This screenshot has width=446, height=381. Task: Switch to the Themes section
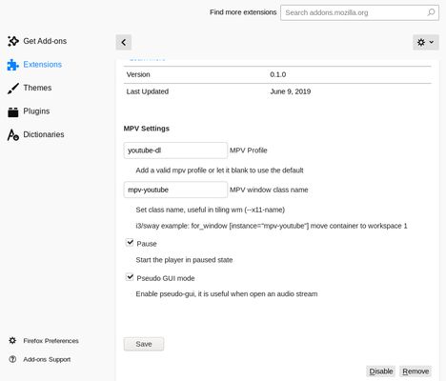(x=37, y=88)
